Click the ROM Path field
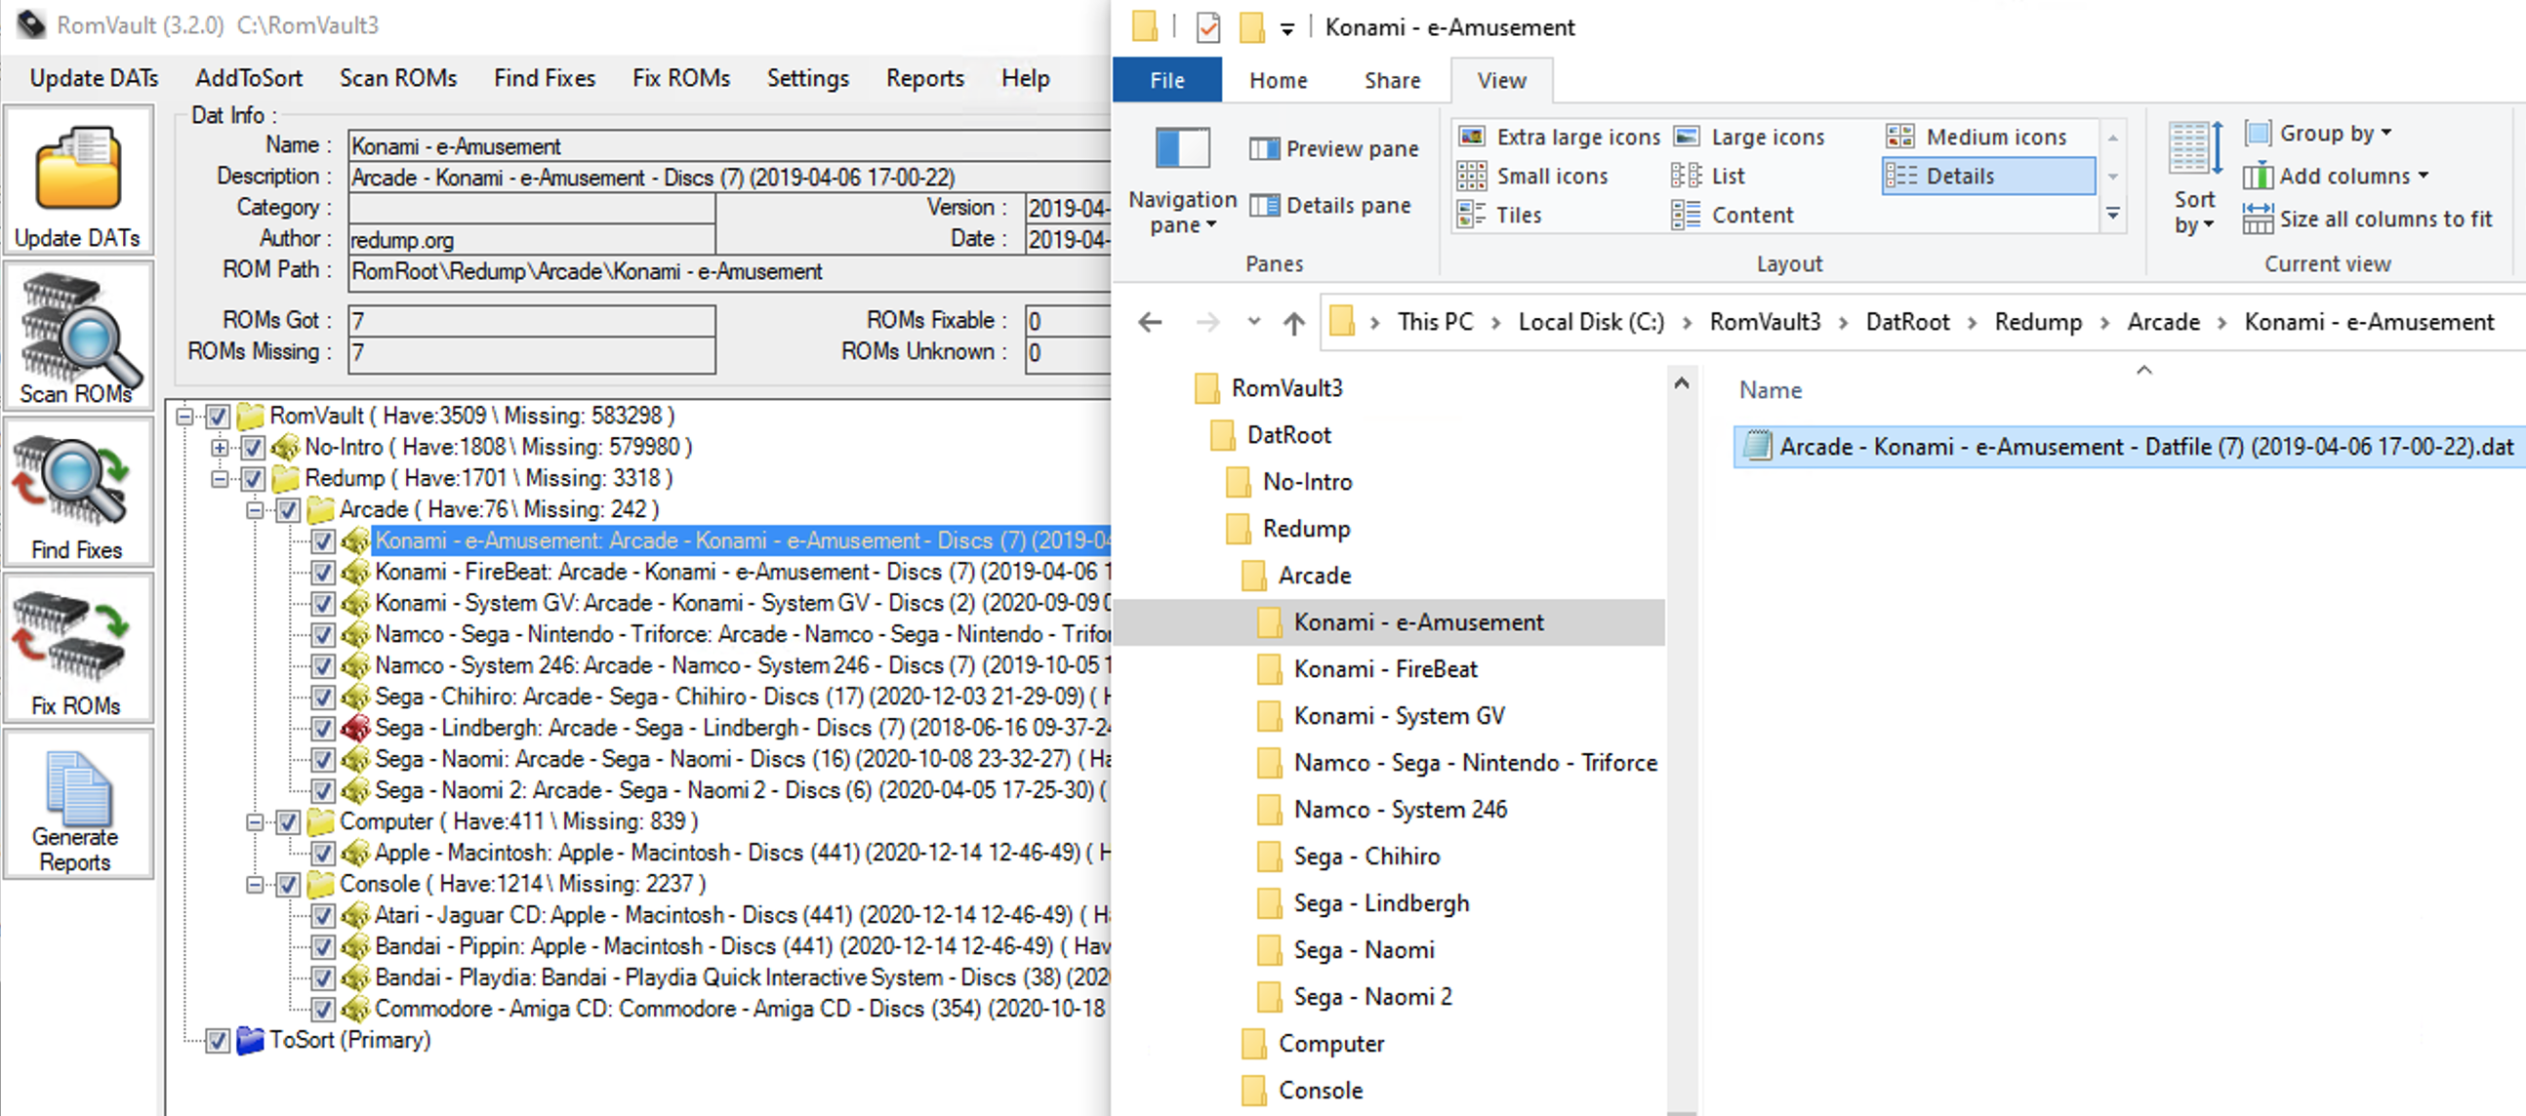The height and width of the screenshot is (1116, 2526). pyautogui.click(x=729, y=271)
